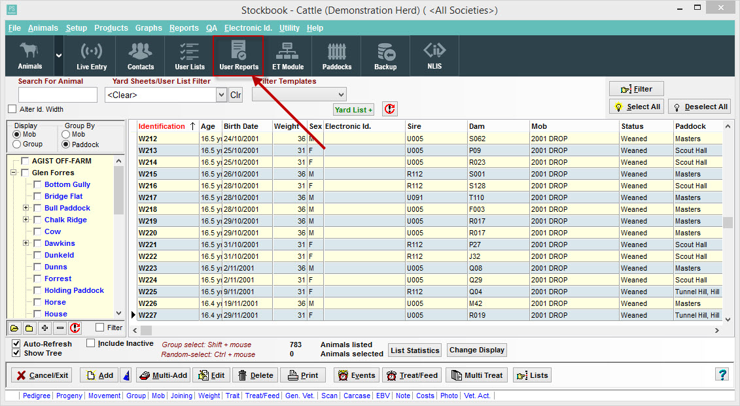Click the Stockbook app icon in title bar
740x406 pixels.
point(12,9)
